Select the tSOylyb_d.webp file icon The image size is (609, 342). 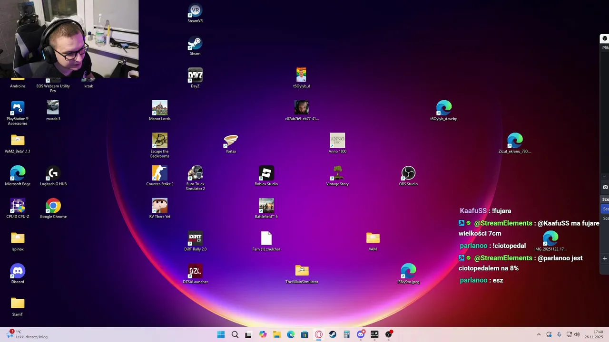pyautogui.click(x=444, y=111)
